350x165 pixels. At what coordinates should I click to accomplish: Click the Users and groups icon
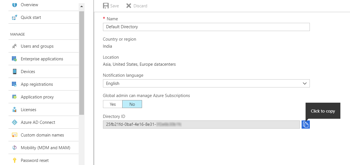(x=14, y=46)
